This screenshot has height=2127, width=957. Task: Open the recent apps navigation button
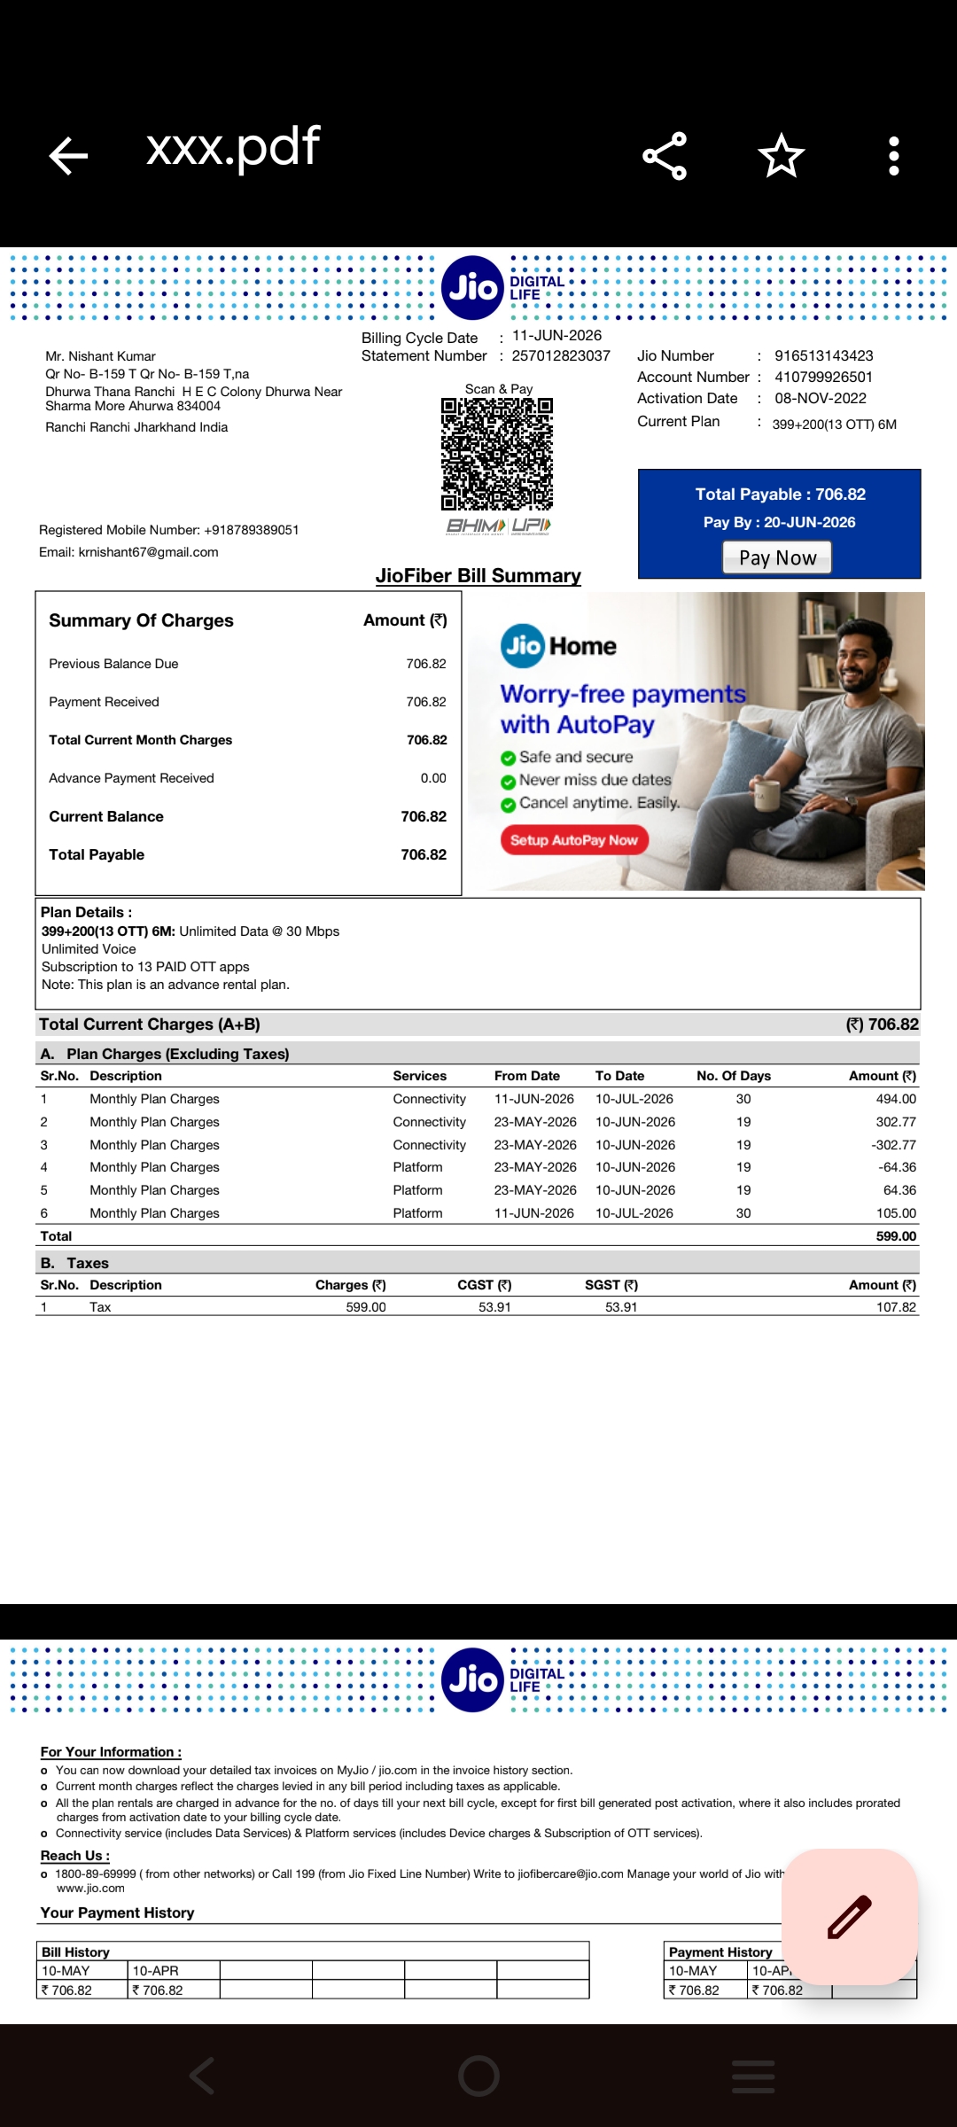753,2076
